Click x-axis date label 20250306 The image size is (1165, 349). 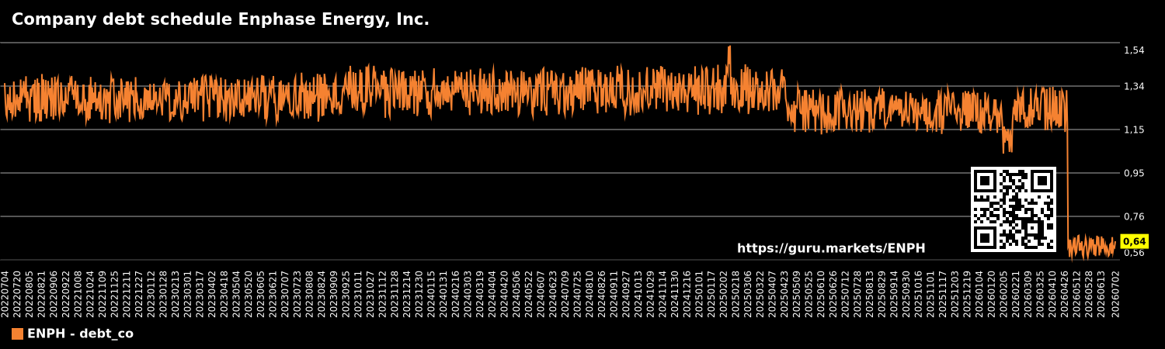point(749,294)
